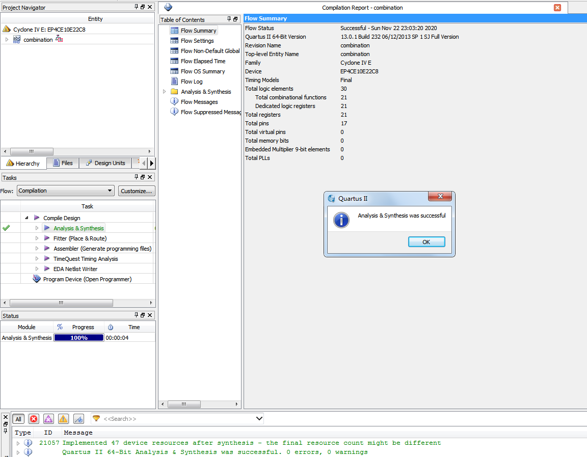
Task: Close the Compilation Report tab
Action: [557, 8]
